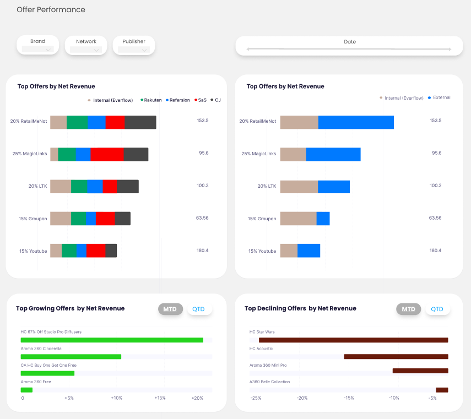This screenshot has width=471, height=419.
Task: Click the Brand dropdown chevron arrow
Action: 48,50
